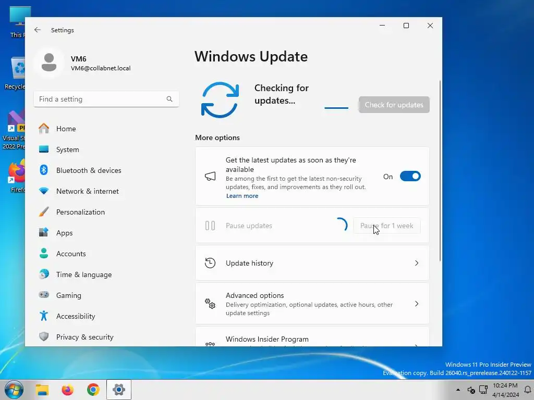
Task: Click the System monitor icon in sidebar
Action: pyautogui.click(x=44, y=149)
